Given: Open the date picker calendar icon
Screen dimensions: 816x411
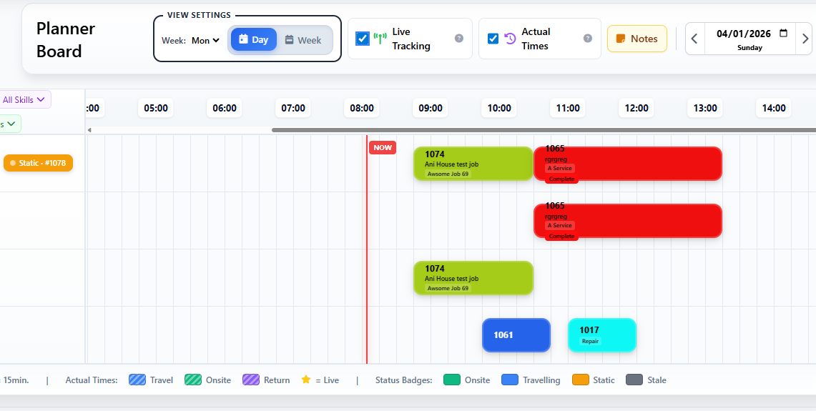Looking at the screenshot, I should (783, 34).
